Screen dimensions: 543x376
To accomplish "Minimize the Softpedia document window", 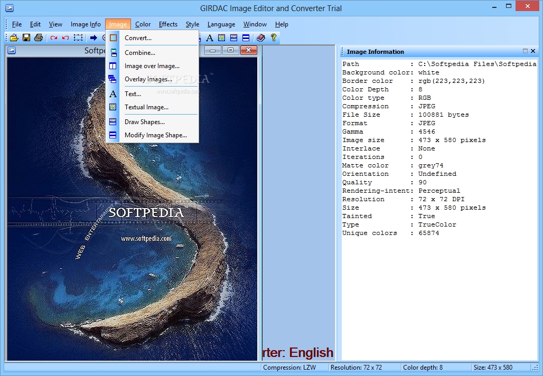I will (x=213, y=51).
